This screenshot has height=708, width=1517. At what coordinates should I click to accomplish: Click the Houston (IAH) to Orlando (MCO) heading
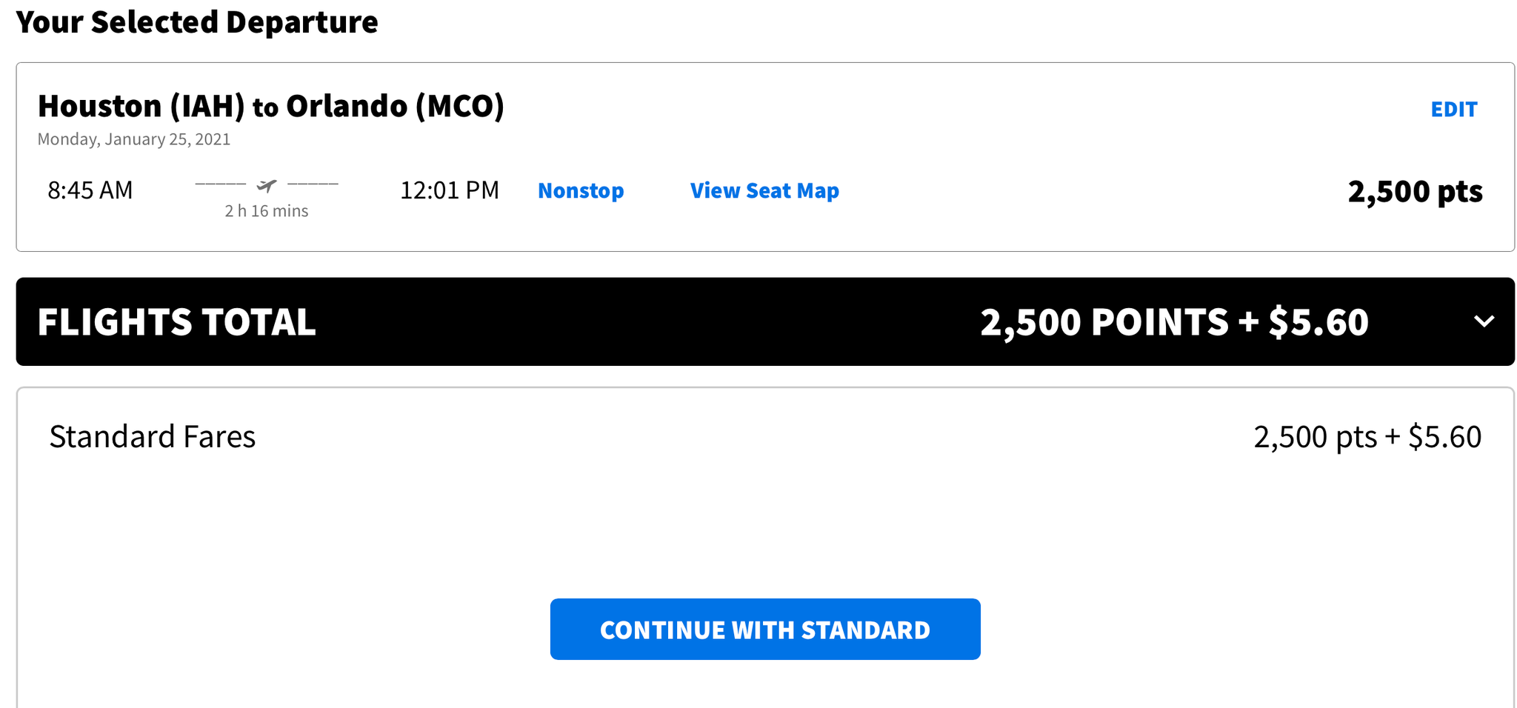(x=272, y=105)
